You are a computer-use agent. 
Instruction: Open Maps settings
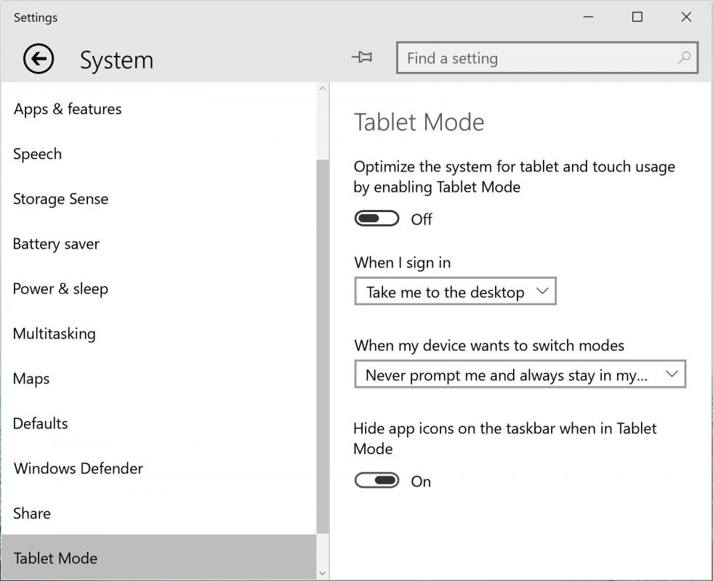coord(31,378)
